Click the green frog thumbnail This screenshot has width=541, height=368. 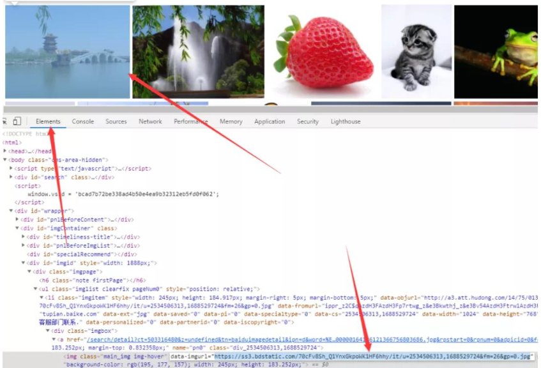point(496,52)
